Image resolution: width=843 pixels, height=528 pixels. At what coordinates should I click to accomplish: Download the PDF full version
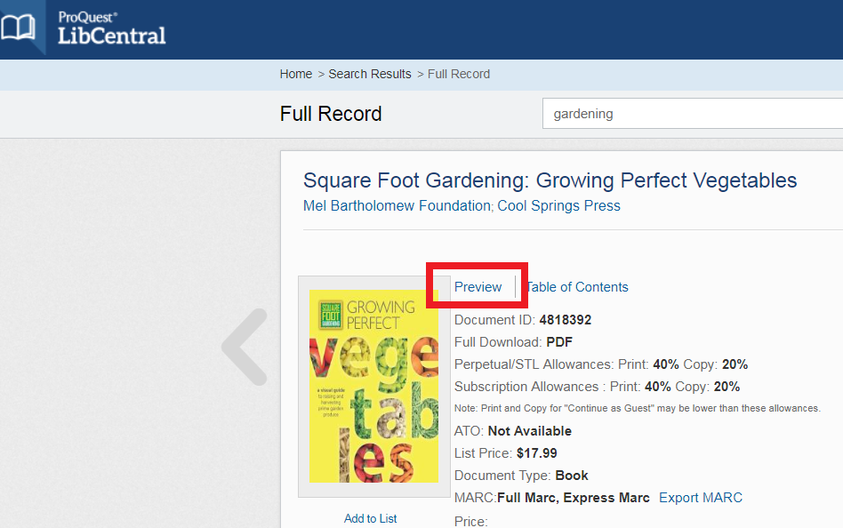pos(559,341)
